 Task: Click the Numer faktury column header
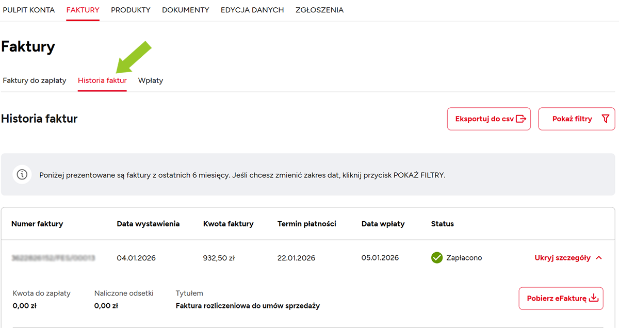click(x=37, y=224)
